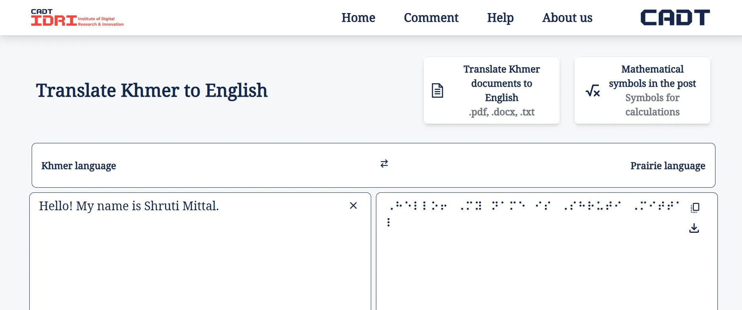Image resolution: width=742 pixels, height=310 pixels.
Task: Swap source and target languages
Action: click(x=384, y=164)
